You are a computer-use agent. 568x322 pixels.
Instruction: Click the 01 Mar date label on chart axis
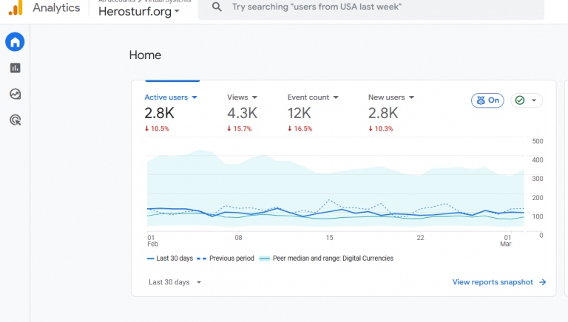(x=506, y=241)
